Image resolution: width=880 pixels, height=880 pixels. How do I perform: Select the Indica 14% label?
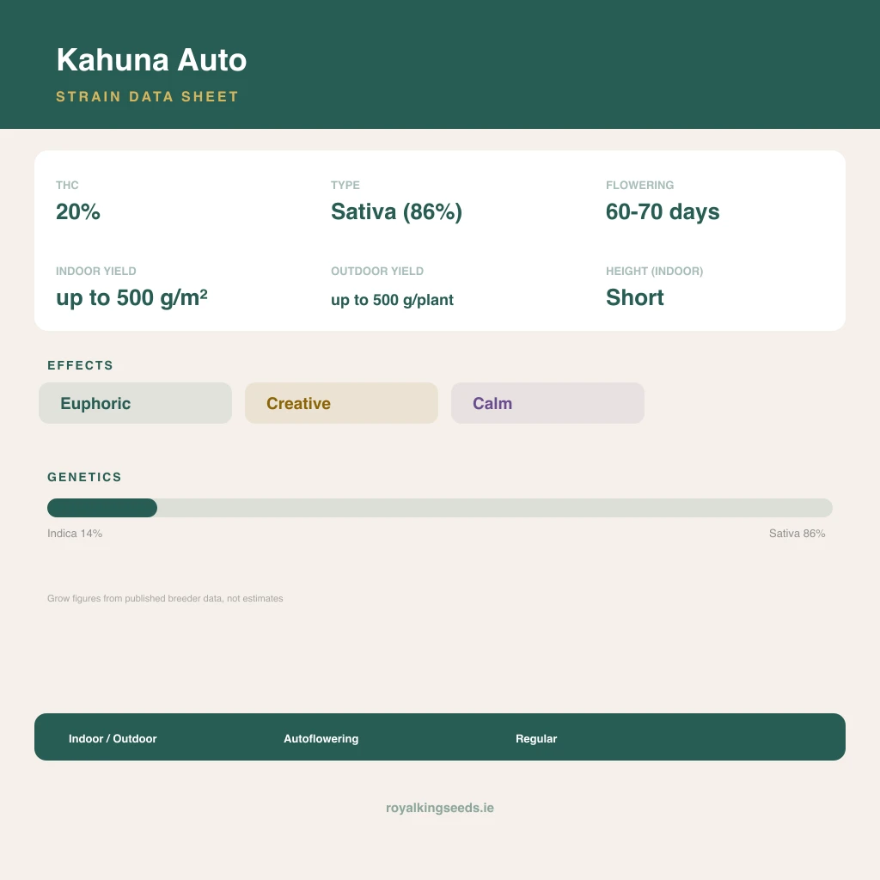coord(75,533)
